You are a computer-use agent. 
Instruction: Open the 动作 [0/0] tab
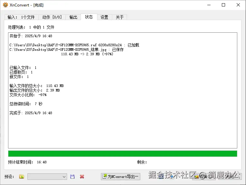point(52,17)
